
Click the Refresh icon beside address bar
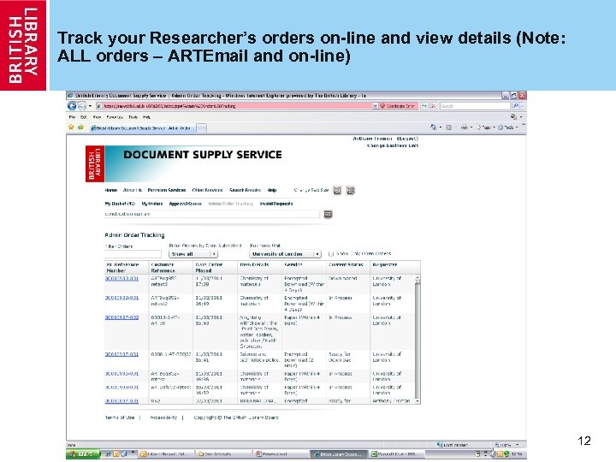pos(423,106)
